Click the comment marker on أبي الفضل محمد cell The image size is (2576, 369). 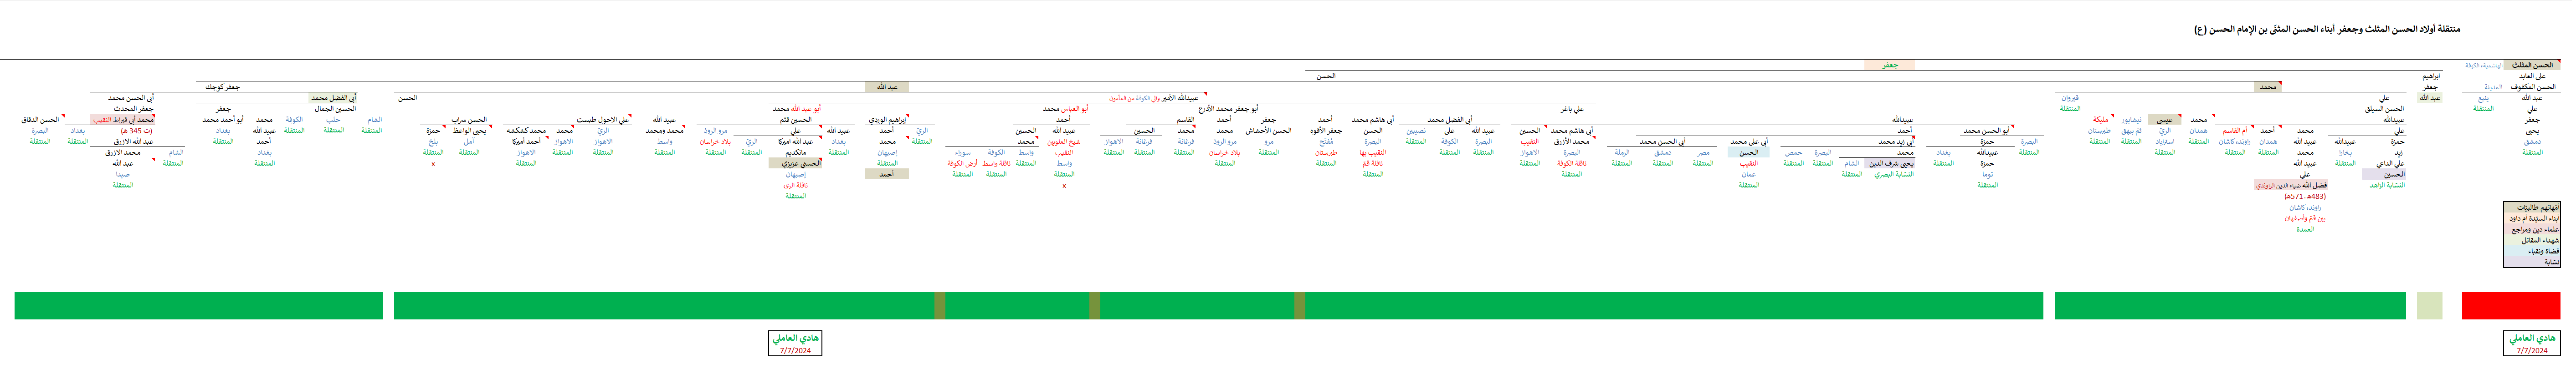356,95
